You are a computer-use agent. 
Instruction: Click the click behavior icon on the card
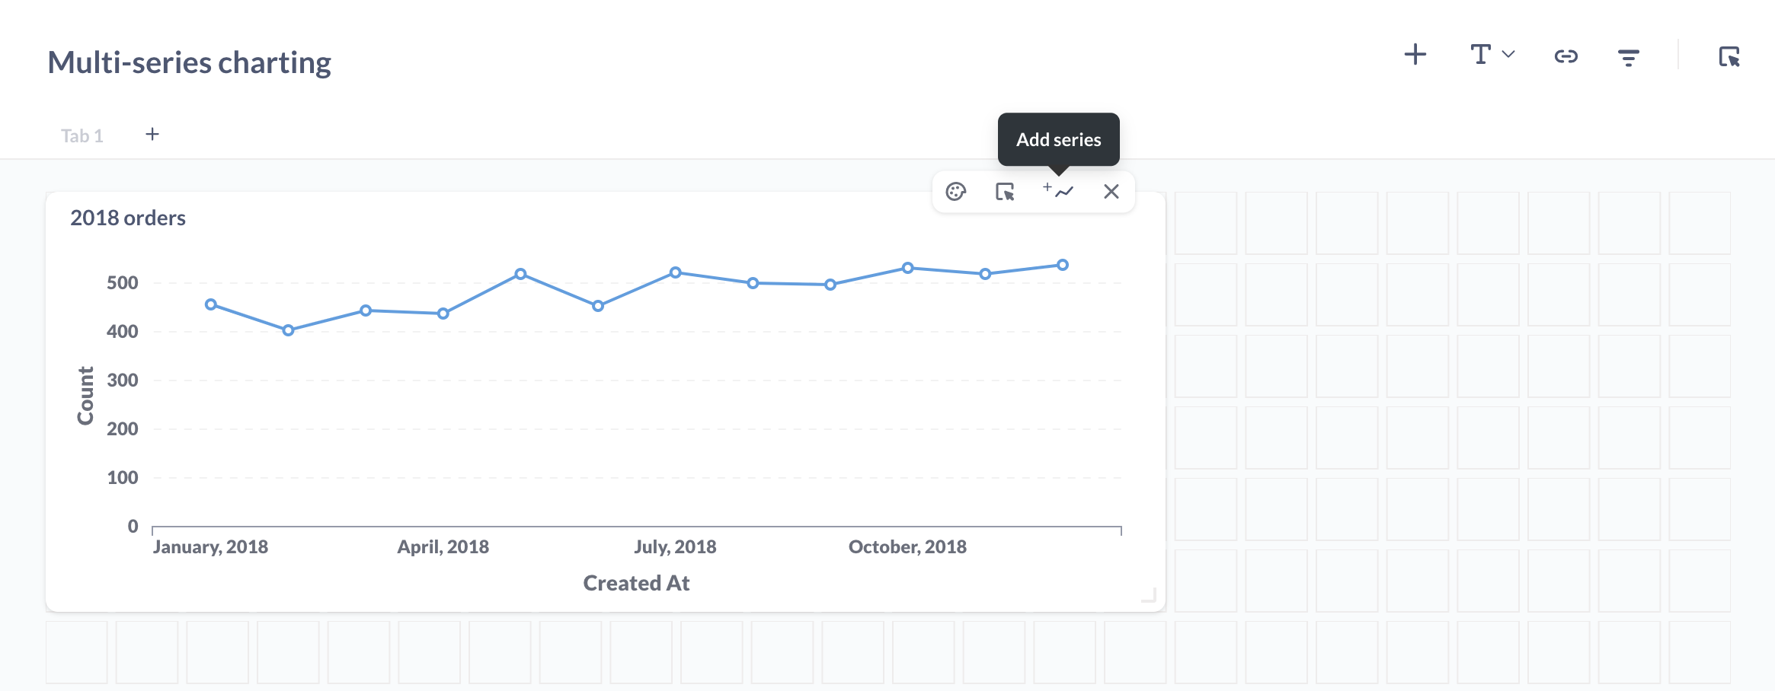[x=1005, y=192]
